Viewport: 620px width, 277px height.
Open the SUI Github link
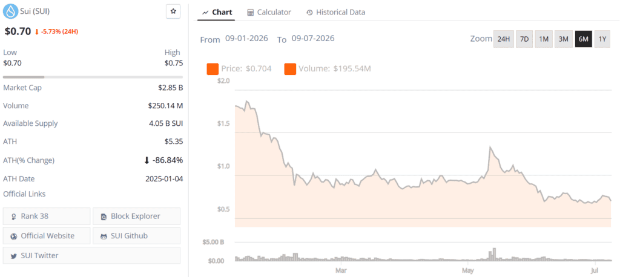point(136,236)
